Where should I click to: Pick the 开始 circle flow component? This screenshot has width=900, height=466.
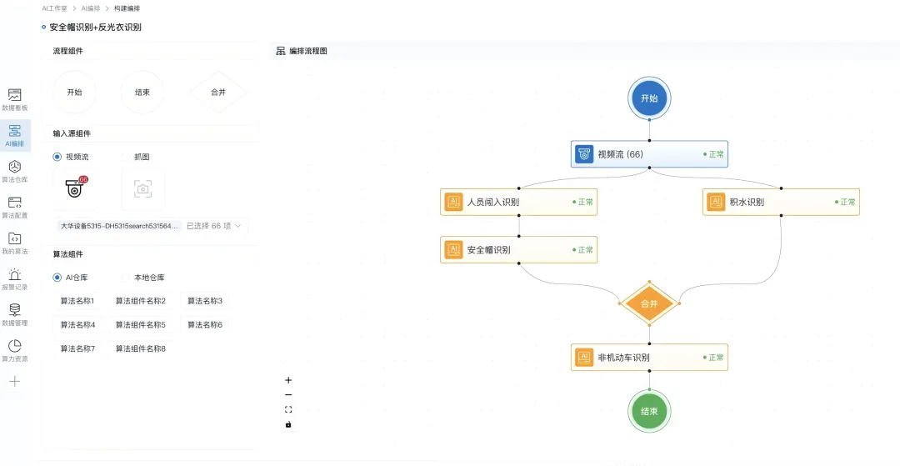(75, 93)
